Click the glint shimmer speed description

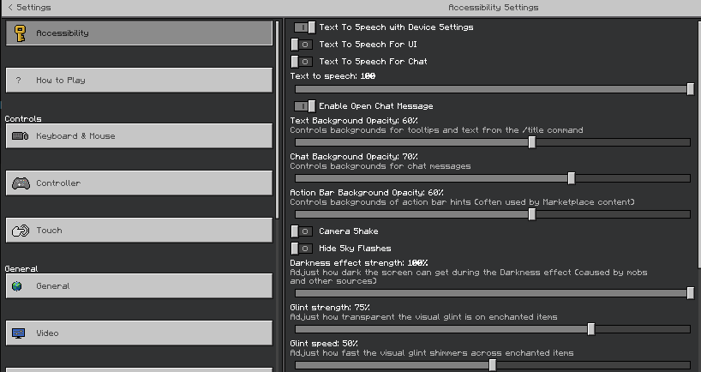(x=432, y=353)
